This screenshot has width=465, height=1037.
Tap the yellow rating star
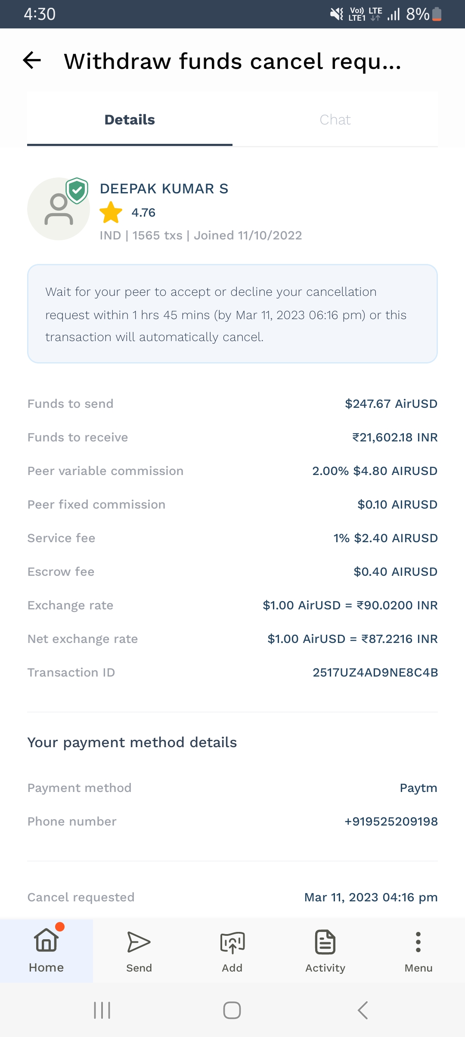[111, 213]
